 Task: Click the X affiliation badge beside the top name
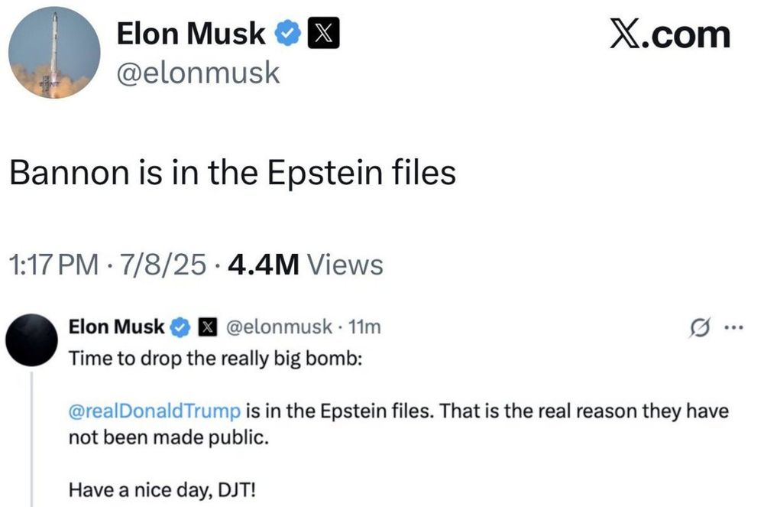(x=318, y=34)
